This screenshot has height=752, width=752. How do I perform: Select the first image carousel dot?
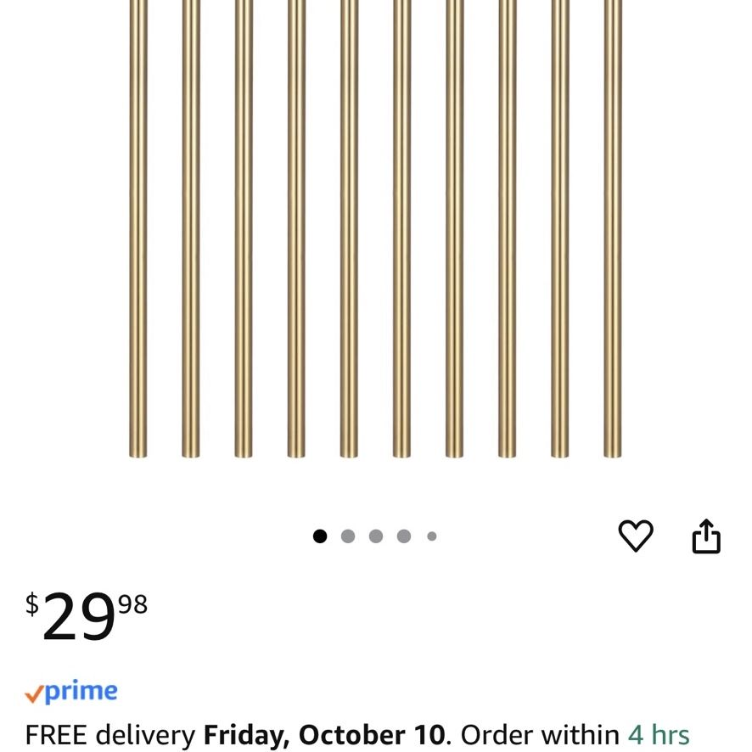pos(320,536)
